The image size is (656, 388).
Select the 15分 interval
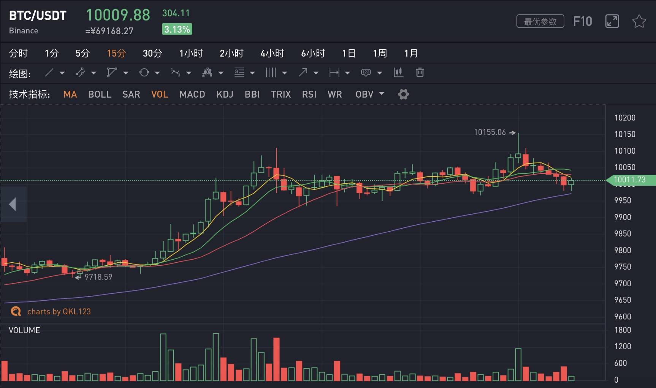pyautogui.click(x=116, y=53)
